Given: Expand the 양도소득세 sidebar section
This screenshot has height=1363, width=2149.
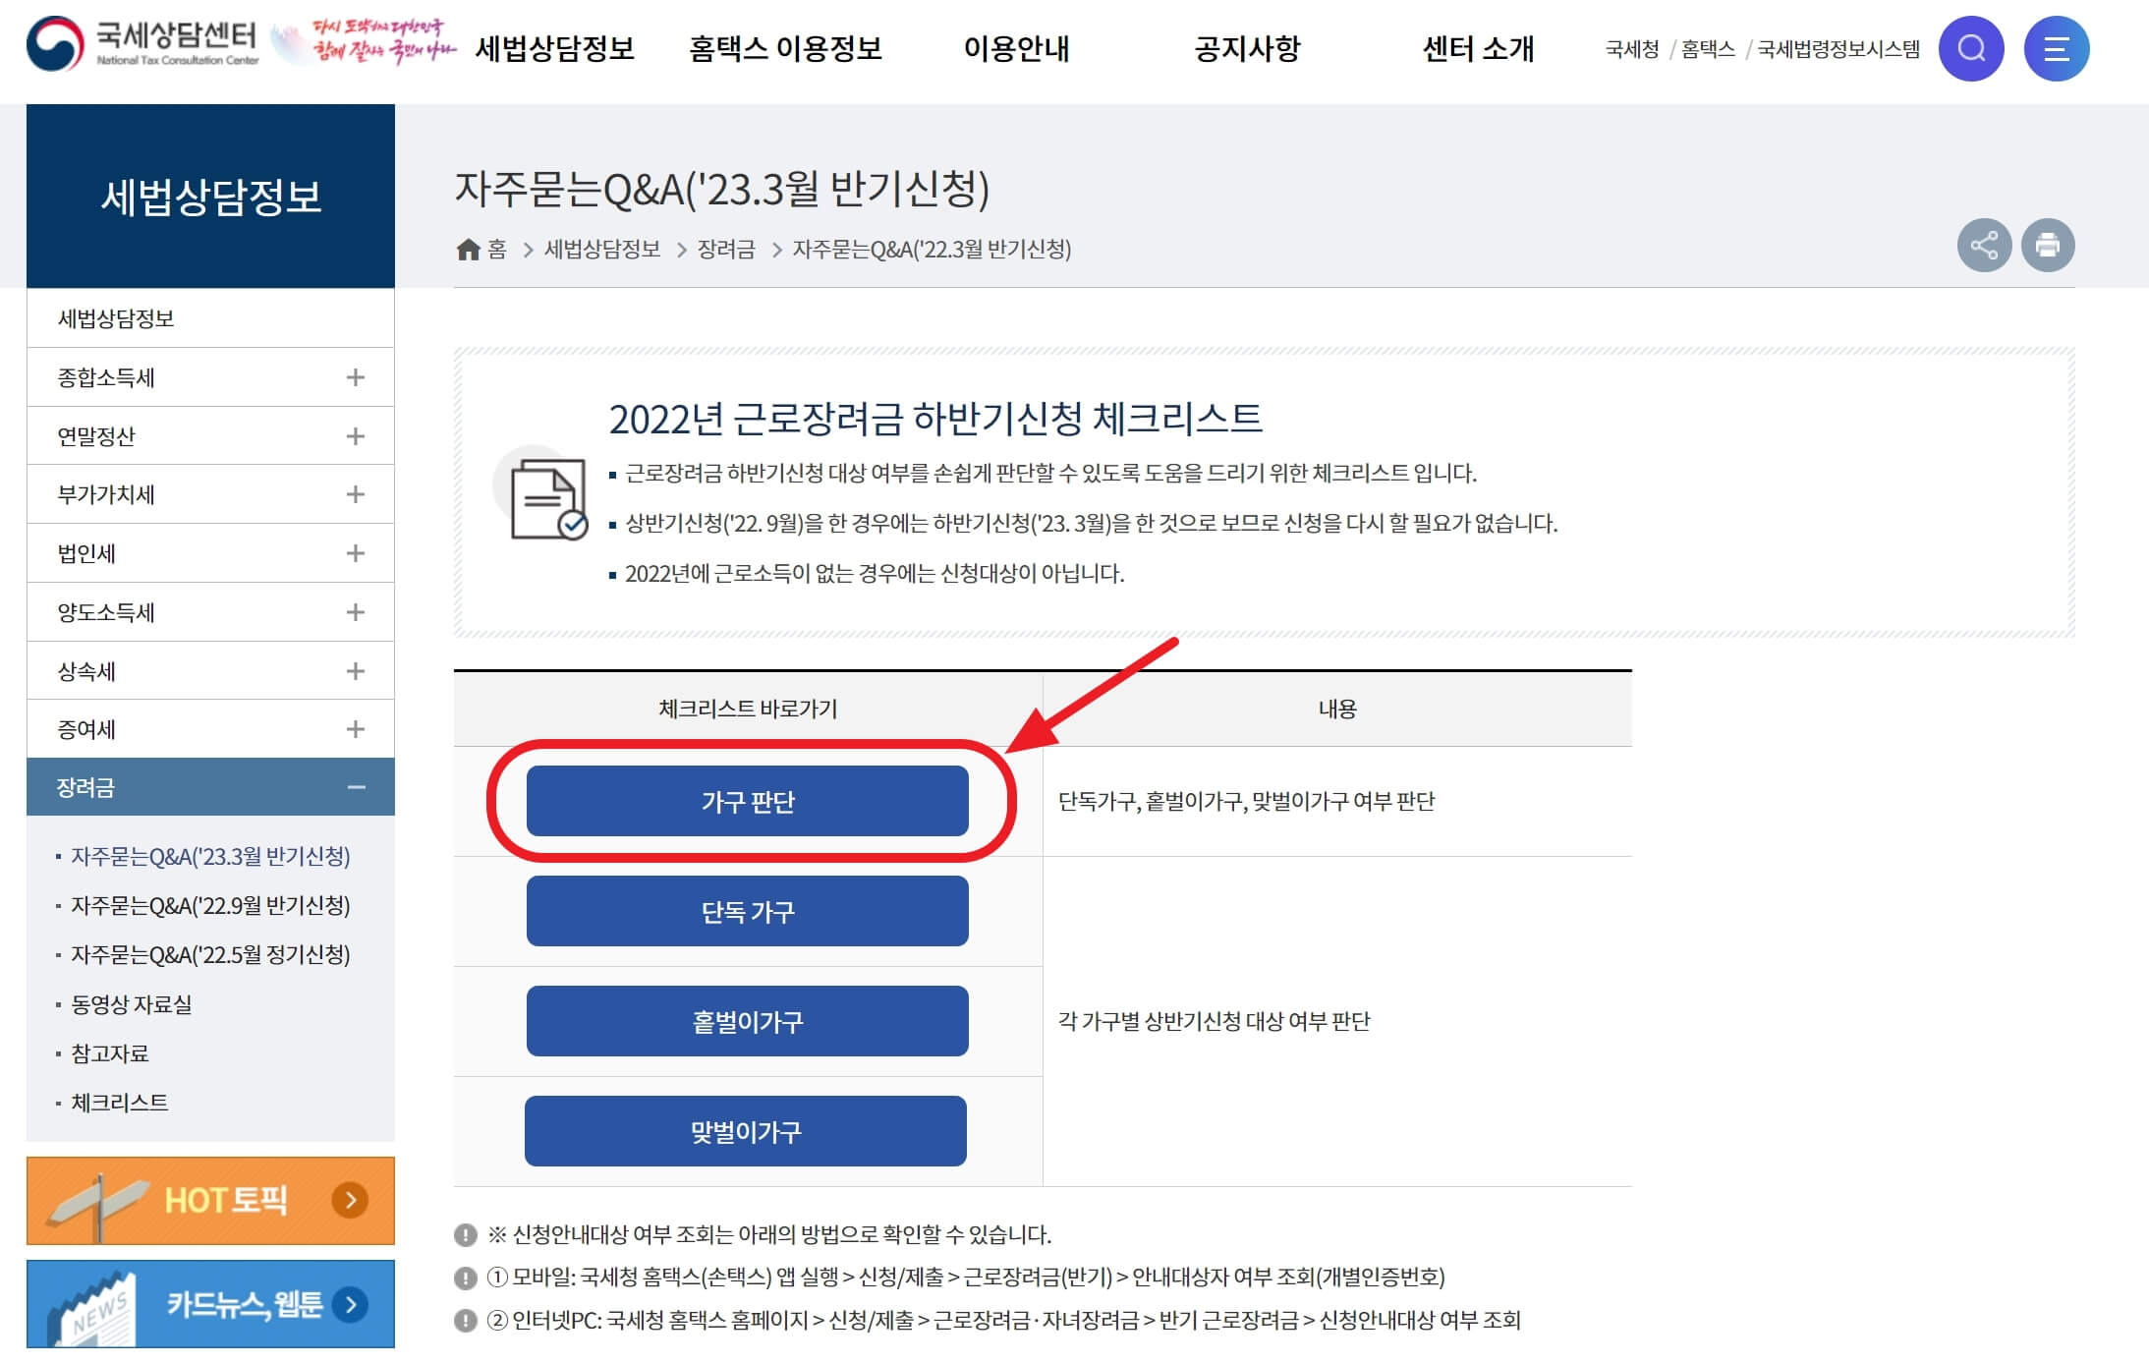Looking at the screenshot, I should coord(356,611).
